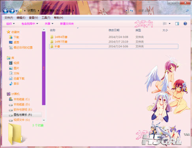Open the 工具(T) menu
The image size is (192, 148).
46,18
